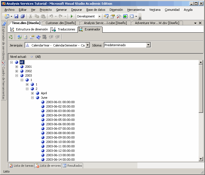Image resolution: width=205 pixels, height=175 pixels.
Task: Expand the 2001 year node
Action: (17, 67)
